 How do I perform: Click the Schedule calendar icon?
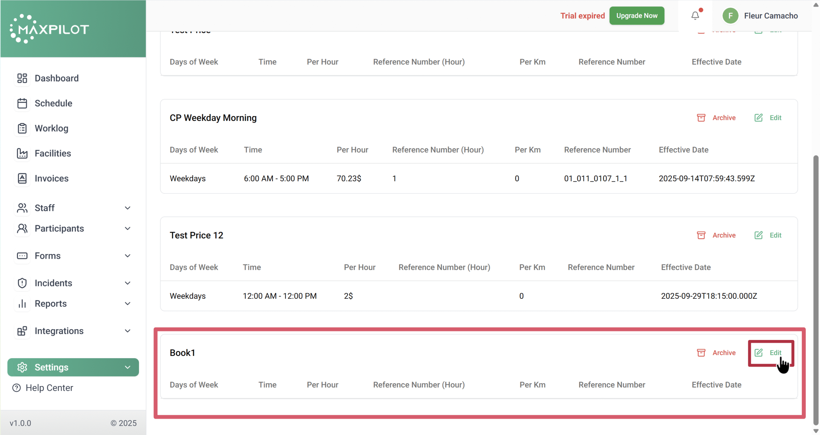(22, 103)
